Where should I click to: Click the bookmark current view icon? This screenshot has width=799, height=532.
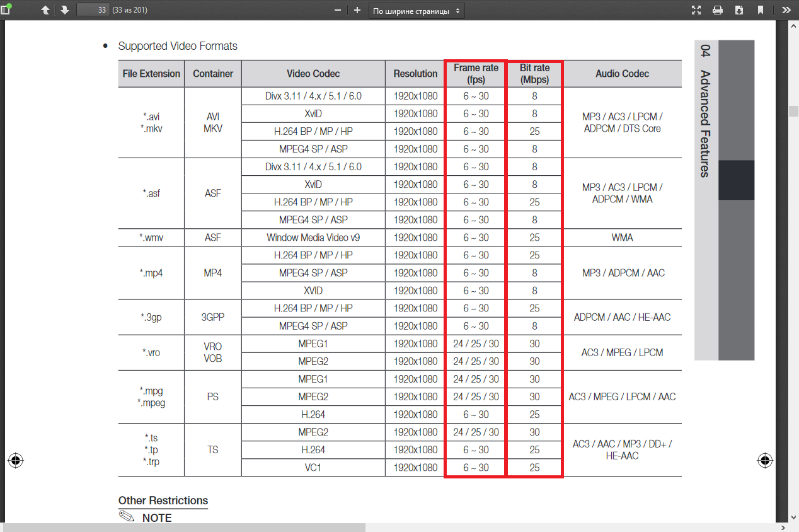click(761, 10)
